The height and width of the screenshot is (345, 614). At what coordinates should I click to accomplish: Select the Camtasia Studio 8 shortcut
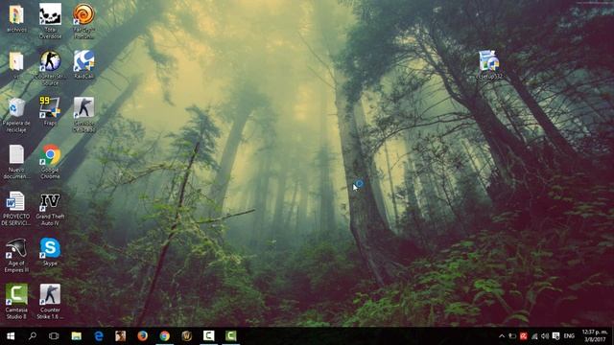tap(16, 301)
